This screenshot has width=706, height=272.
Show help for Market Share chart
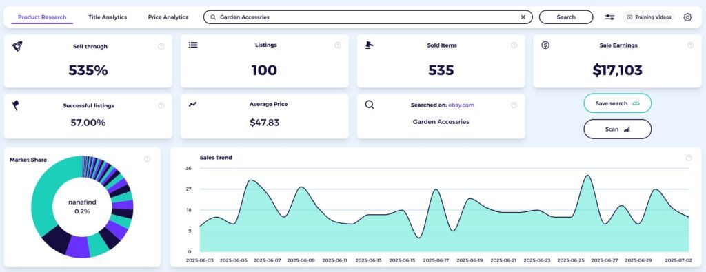click(x=147, y=158)
